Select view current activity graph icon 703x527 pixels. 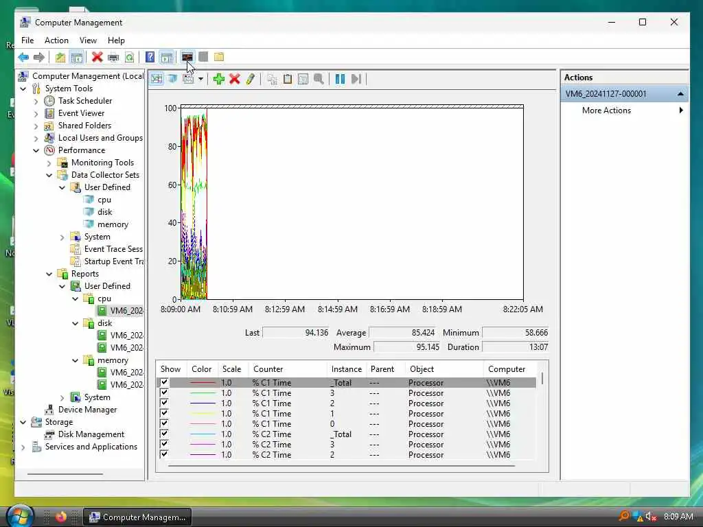[157, 79]
